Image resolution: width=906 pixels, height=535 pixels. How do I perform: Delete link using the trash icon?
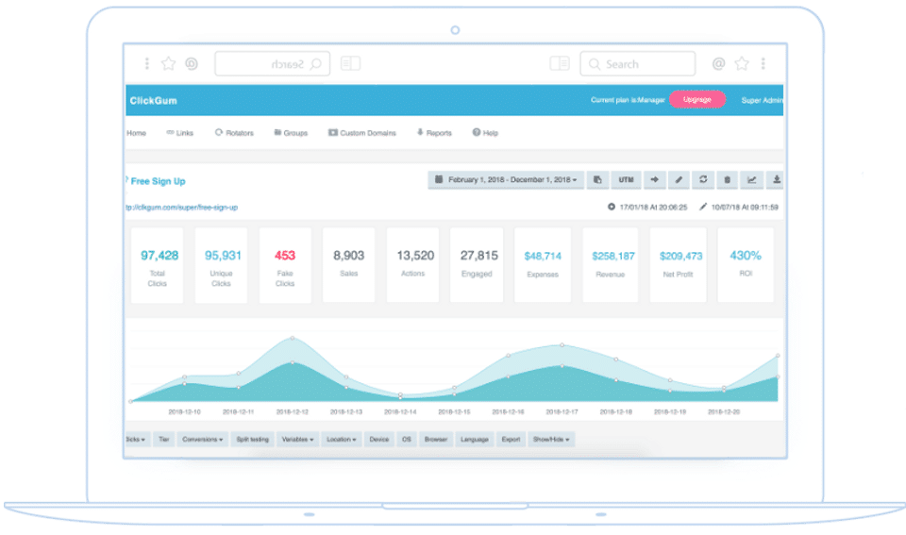tap(728, 179)
